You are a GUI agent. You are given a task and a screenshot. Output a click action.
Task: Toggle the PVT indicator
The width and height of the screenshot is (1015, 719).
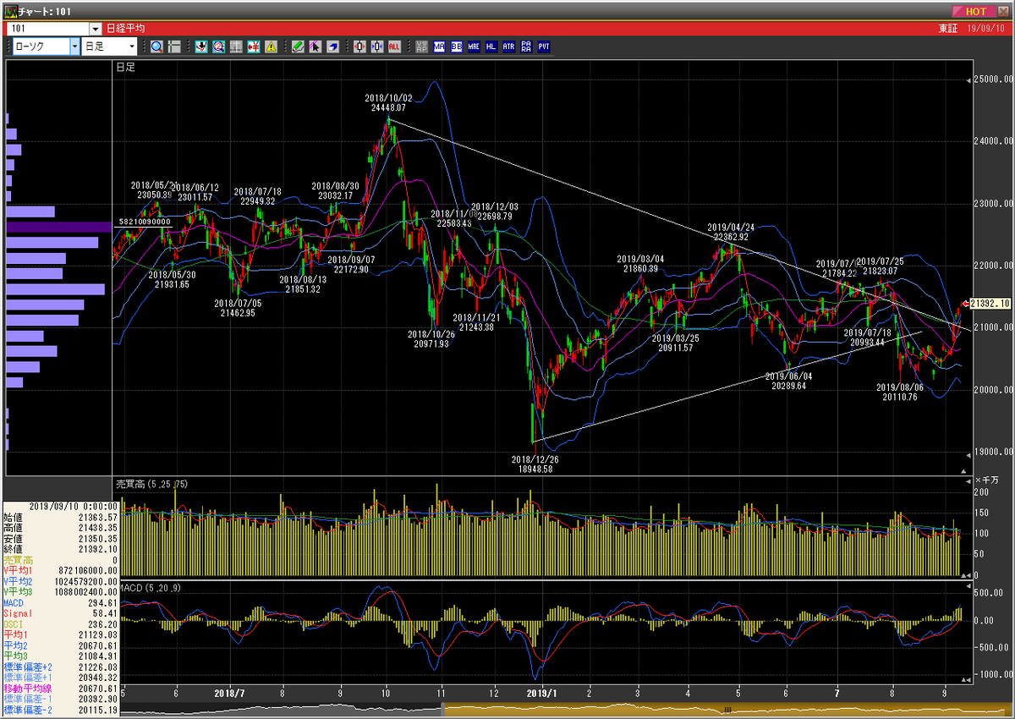(x=543, y=47)
